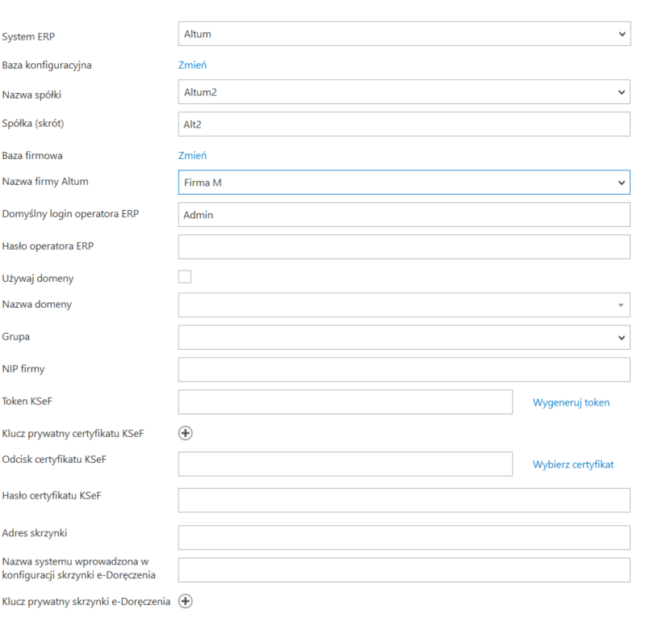Expand the Nazwa spółki dropdown
This screenshot has width=654, height=635.
[404, 92]
